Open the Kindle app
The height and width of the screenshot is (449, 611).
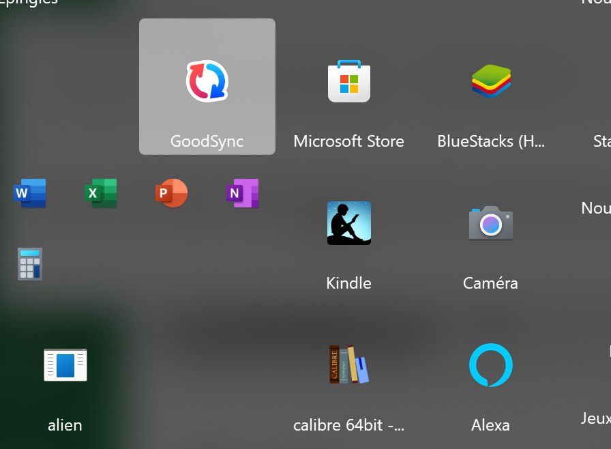pos(348,223)
